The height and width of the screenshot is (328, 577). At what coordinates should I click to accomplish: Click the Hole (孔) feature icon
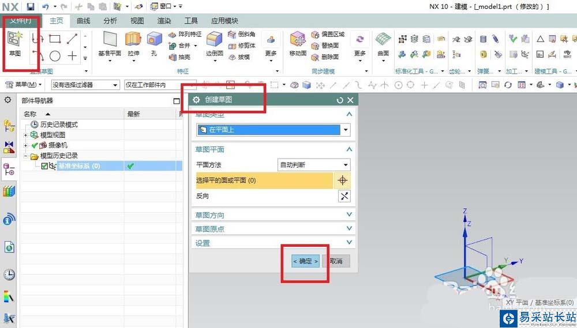pos(154,39)
